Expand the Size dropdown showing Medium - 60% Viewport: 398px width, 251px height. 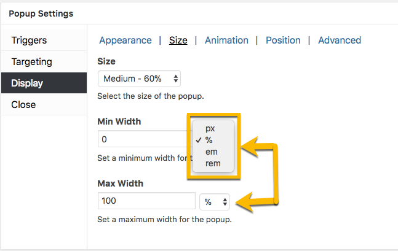pyautogui.click(x=140, y=79)
